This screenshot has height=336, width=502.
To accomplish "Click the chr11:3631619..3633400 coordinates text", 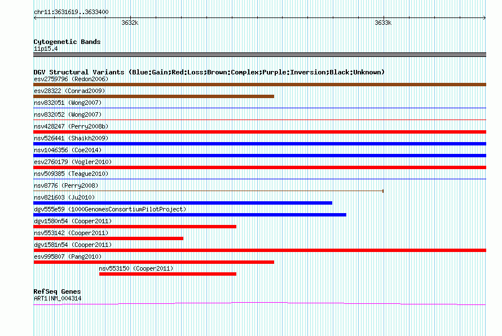I will tap(71, 12).
